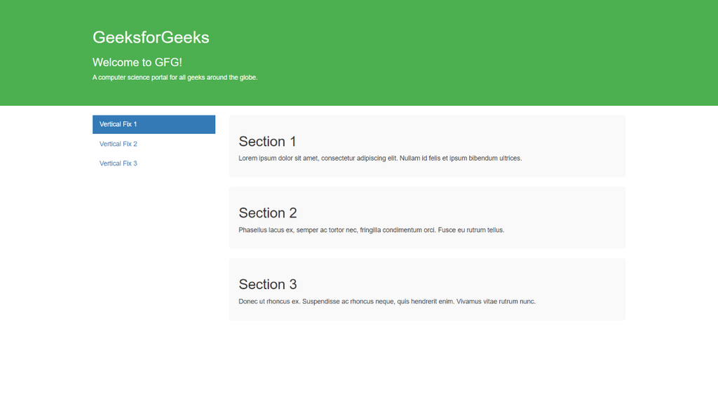Click the 'Lorem ipsum dolor sit amet' sentence
The width and height of the screenshot is (718, 404).
(312, 159)
